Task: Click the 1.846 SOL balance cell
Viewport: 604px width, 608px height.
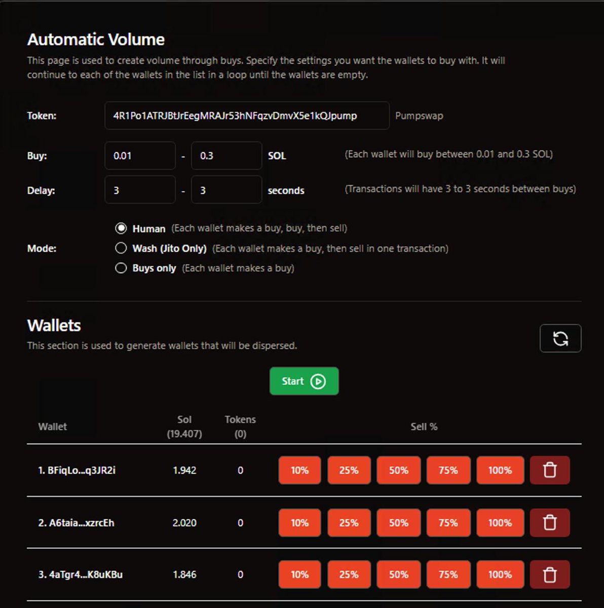Action: [x=184, y=575]
